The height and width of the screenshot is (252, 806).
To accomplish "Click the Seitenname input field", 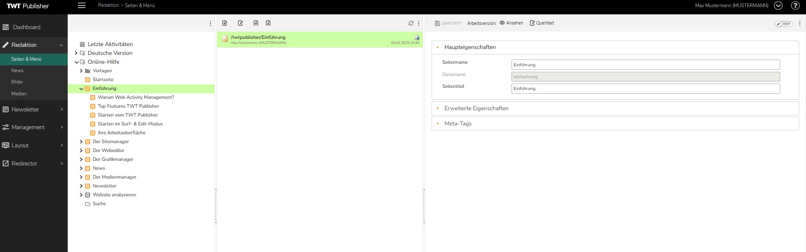I will (645, 65).
